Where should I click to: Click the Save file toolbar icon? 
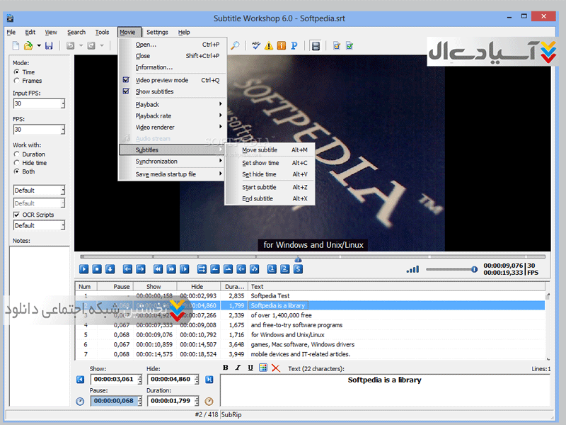pos(49,46)
